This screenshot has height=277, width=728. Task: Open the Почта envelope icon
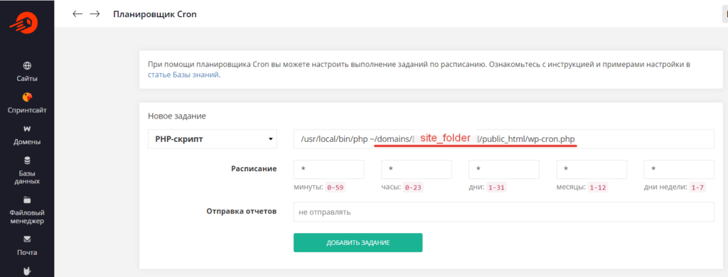coord(27,239)
